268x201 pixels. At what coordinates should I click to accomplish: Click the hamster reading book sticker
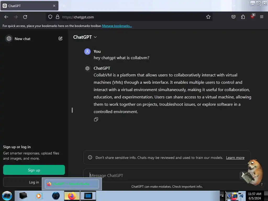coord(253,172)
